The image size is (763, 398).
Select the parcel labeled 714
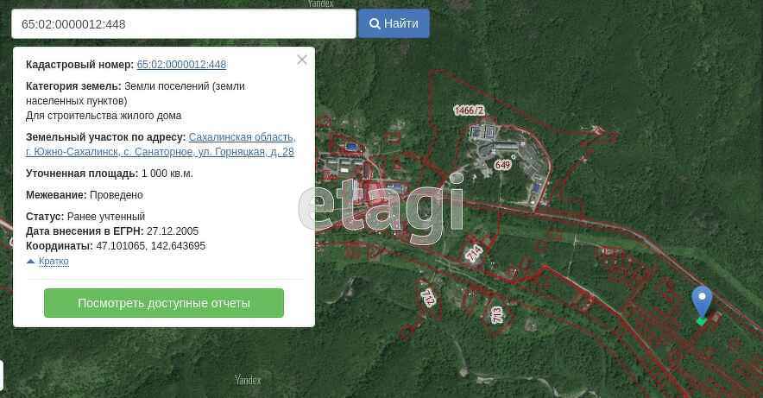(x=474, y=253)
